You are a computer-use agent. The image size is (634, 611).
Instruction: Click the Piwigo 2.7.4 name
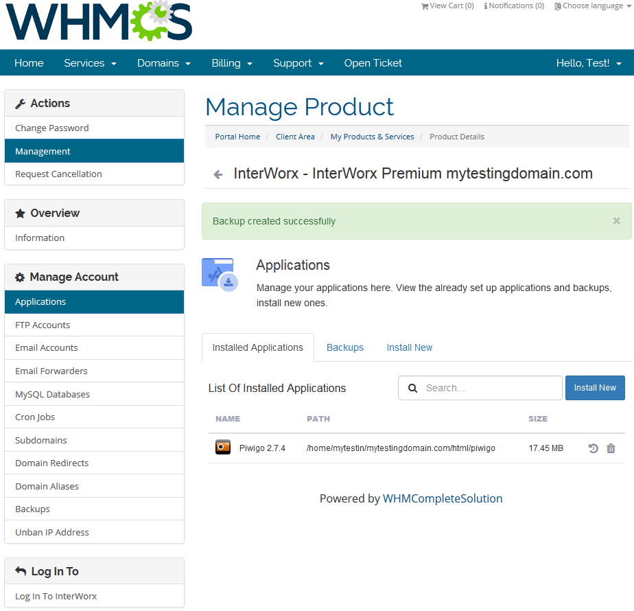pos(262,448)
